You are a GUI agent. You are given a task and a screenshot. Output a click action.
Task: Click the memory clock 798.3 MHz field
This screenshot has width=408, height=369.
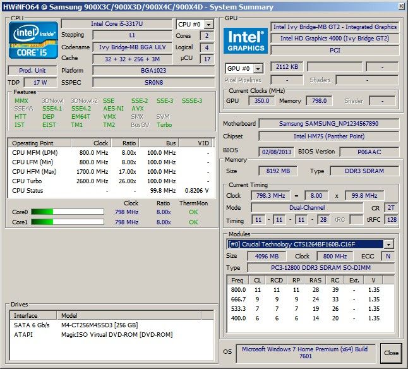pos(270,196)
